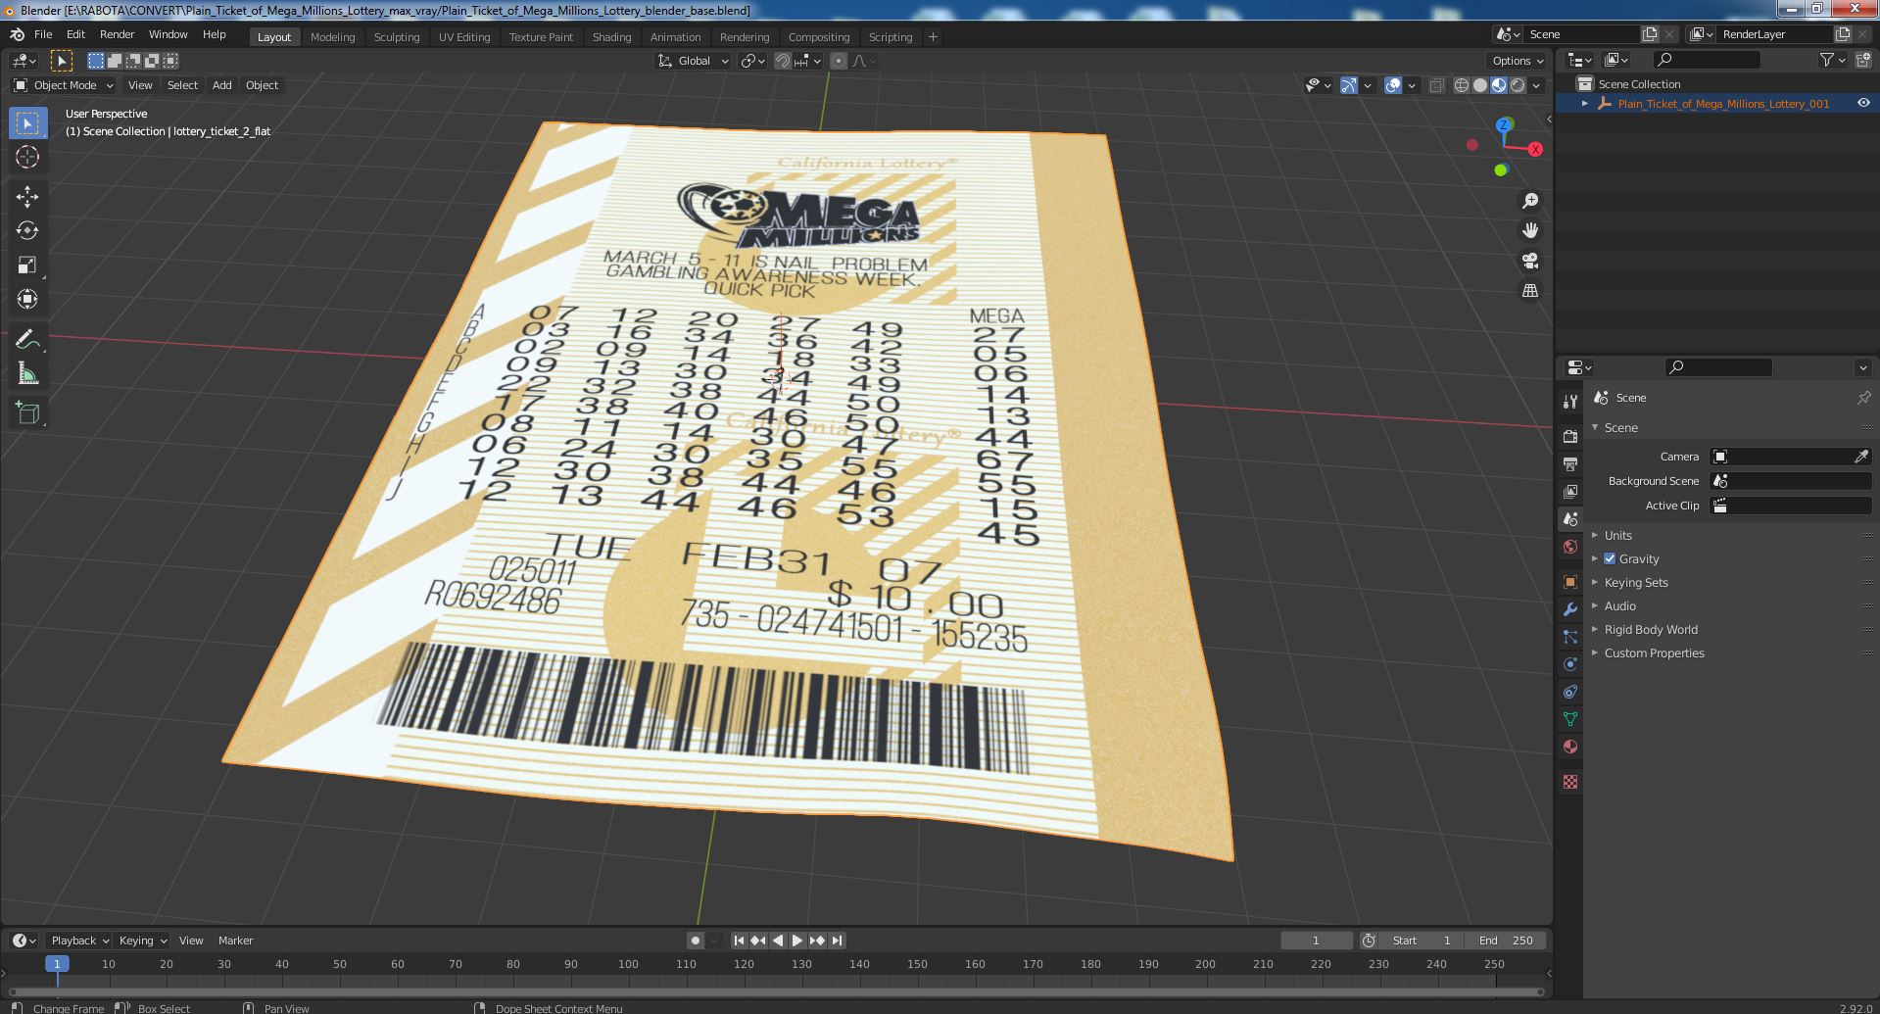Toggle Show Overlays in the viewport header
This screenshot has width=1880, height=1014.
1393,85
